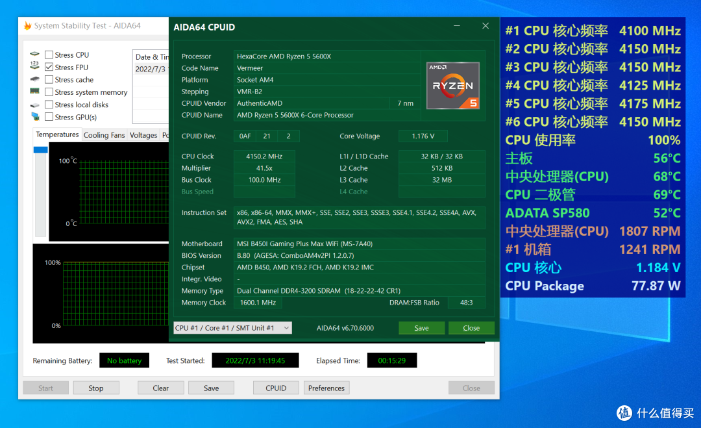This screenshot has width=701, height=428.
Task: Click the monitor icon beside Stress GPU(s)
Action: point(35,117)
